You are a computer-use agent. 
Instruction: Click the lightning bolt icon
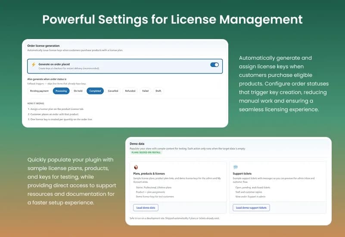coord(34,64)
